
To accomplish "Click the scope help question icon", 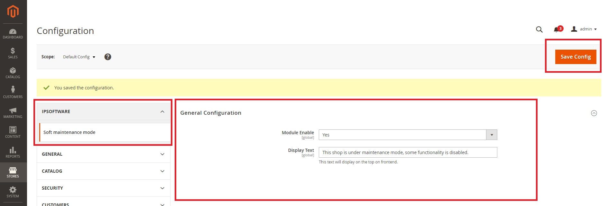I will coord(108,57).
